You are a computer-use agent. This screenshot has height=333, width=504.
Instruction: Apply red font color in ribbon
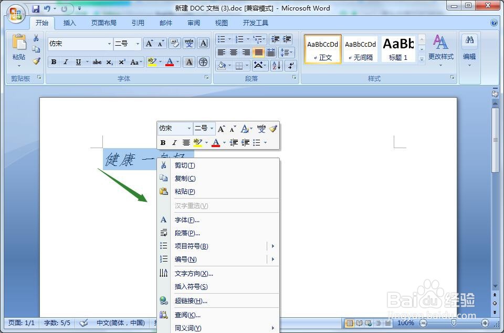coord(170,62)
